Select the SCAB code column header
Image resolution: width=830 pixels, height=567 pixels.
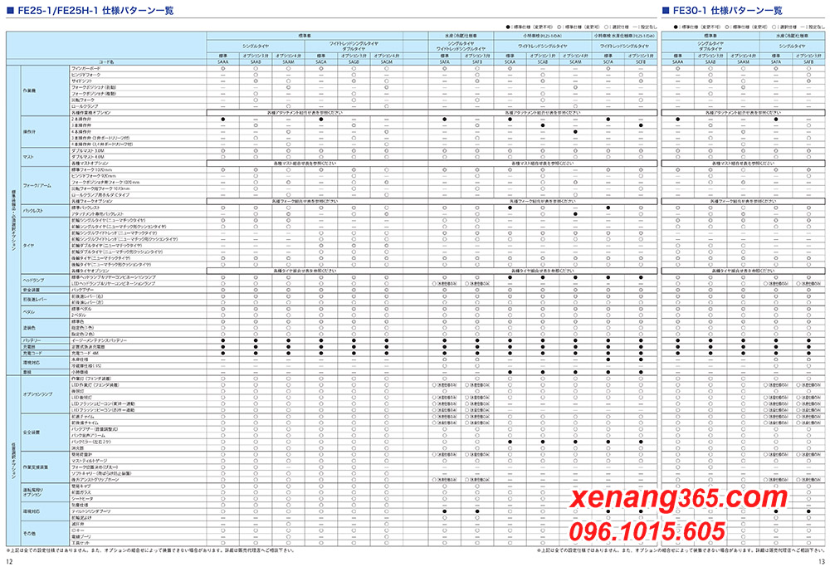pyautogui.click(x=543, y=62)
